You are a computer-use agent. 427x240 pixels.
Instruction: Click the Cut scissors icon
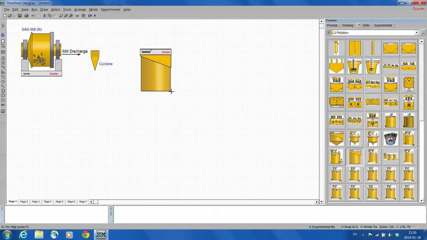(44, 16)
